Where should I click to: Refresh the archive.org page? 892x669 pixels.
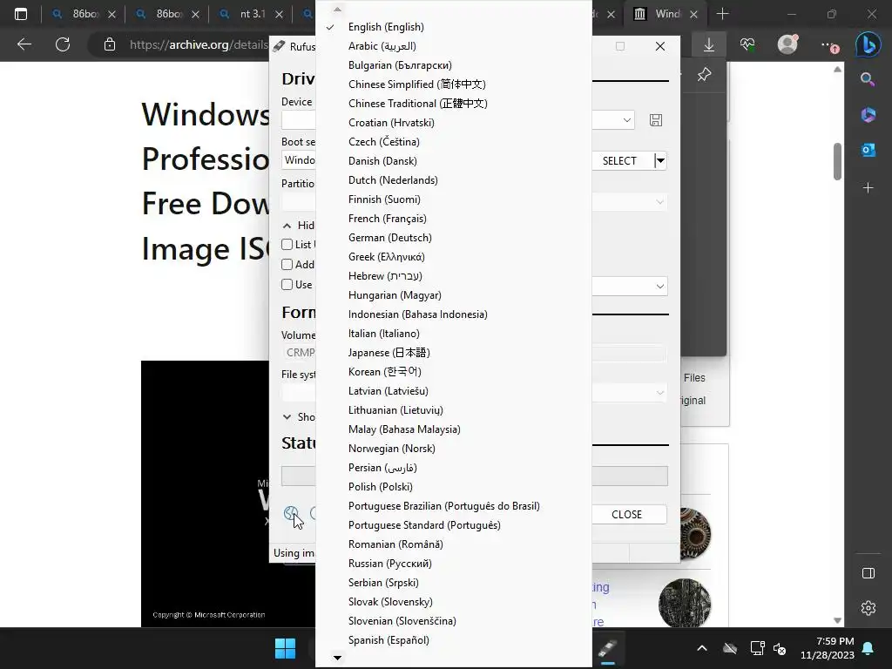[x=63, y=44]
